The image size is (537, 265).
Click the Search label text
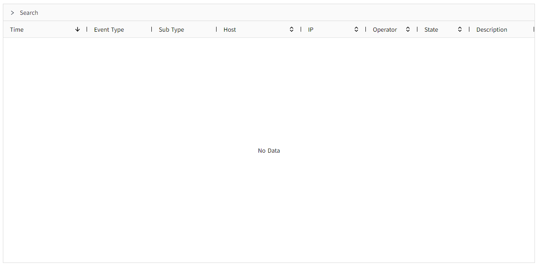[x=29, y=13]
